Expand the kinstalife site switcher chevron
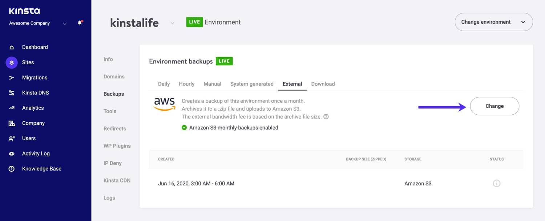Image resolution: width=545 pixels, height=221 pixels. pyautogui.click(x=172, y=23)
